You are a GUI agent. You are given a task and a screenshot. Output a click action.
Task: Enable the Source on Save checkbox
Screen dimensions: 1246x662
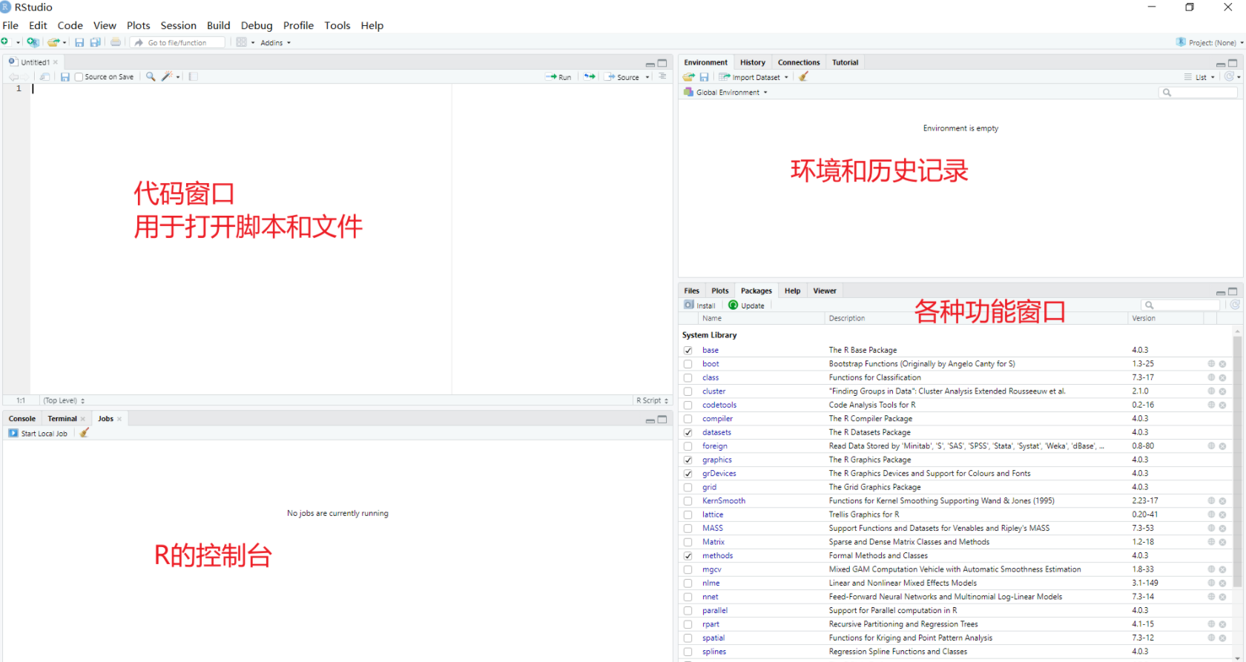click(79, 77)
